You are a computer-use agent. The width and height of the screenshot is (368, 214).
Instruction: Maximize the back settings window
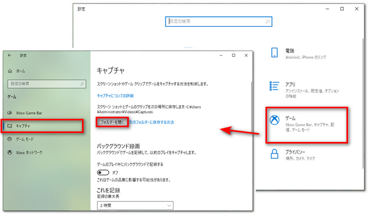342,9
